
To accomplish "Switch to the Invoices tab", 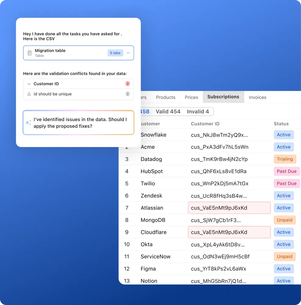I will [257, 97].
